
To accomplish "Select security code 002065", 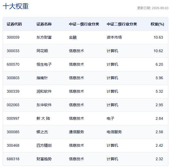I will point(13,105).
